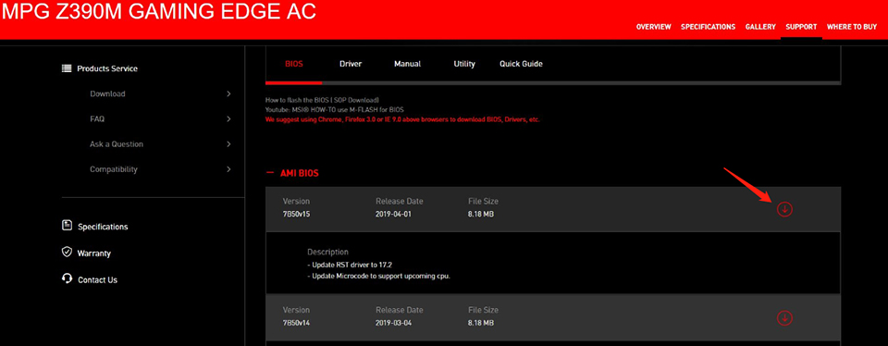888x346 pixels.
Task: Go to Overview in top navigation
Action: click(x=654, y=27)
